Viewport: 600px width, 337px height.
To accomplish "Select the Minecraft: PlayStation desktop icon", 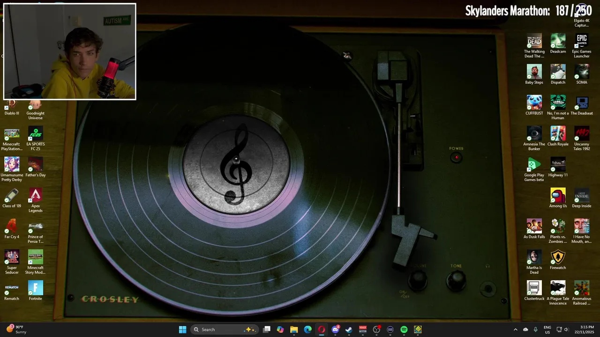I will click(x=12, y=139).
